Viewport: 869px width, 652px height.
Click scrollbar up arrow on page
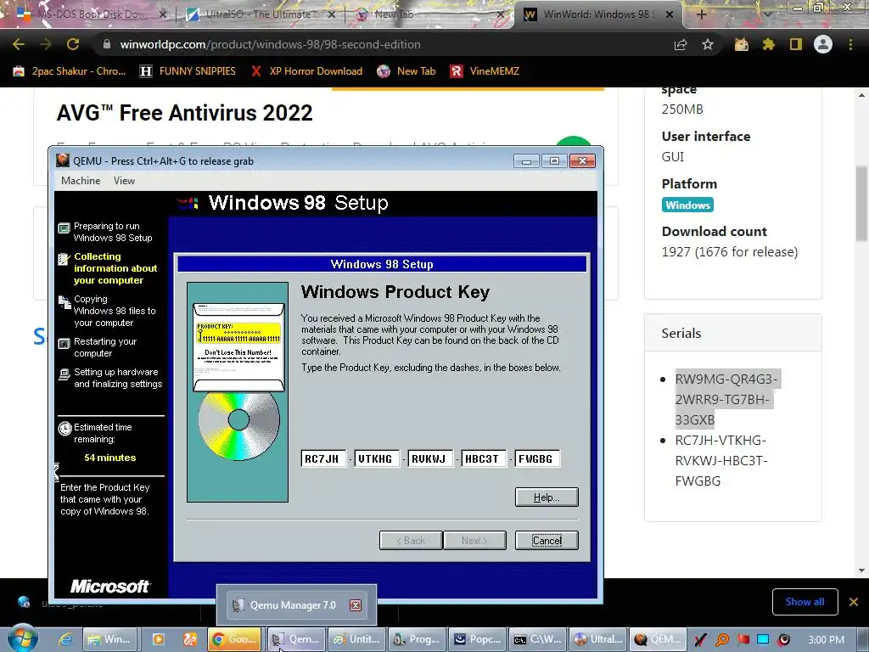tap(862, 95)
